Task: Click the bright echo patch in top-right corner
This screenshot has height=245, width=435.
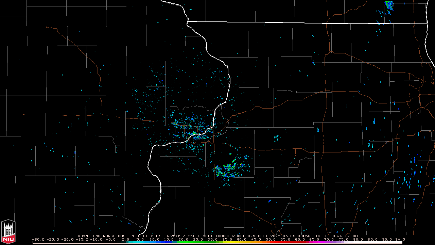Action: pyautogui.click(x=389, y=5)
